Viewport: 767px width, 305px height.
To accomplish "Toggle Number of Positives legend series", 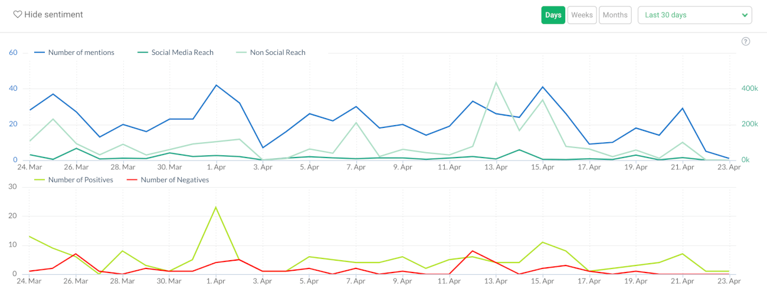I will [81, 180].
